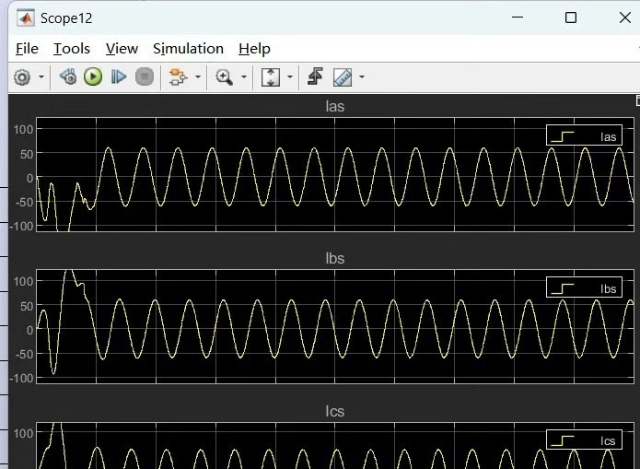Click the Ibs plot title
Viewport: 640px width, 469px height.
334,259
